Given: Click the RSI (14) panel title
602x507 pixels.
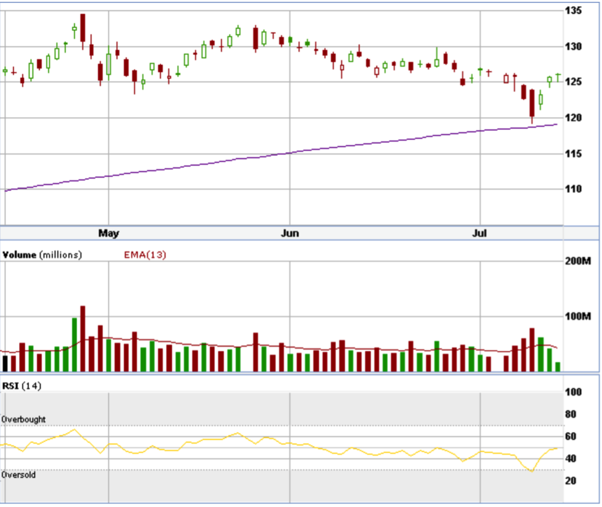Looking at the screenshot, I should [22, 385].
